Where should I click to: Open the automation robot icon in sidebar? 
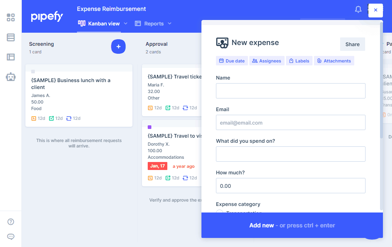click(x=11, y=77)
